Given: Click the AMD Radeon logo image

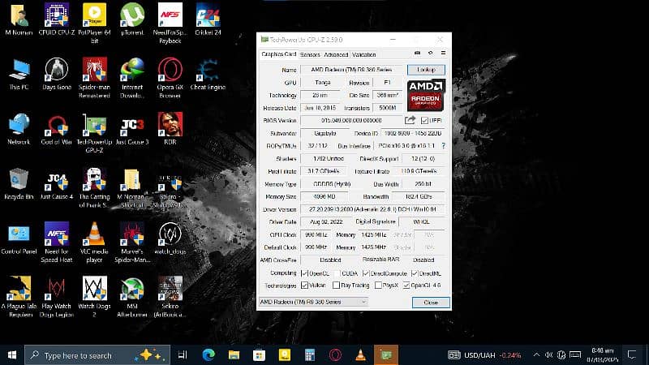Looking at the screenshot, I should [x=426, y=95].
